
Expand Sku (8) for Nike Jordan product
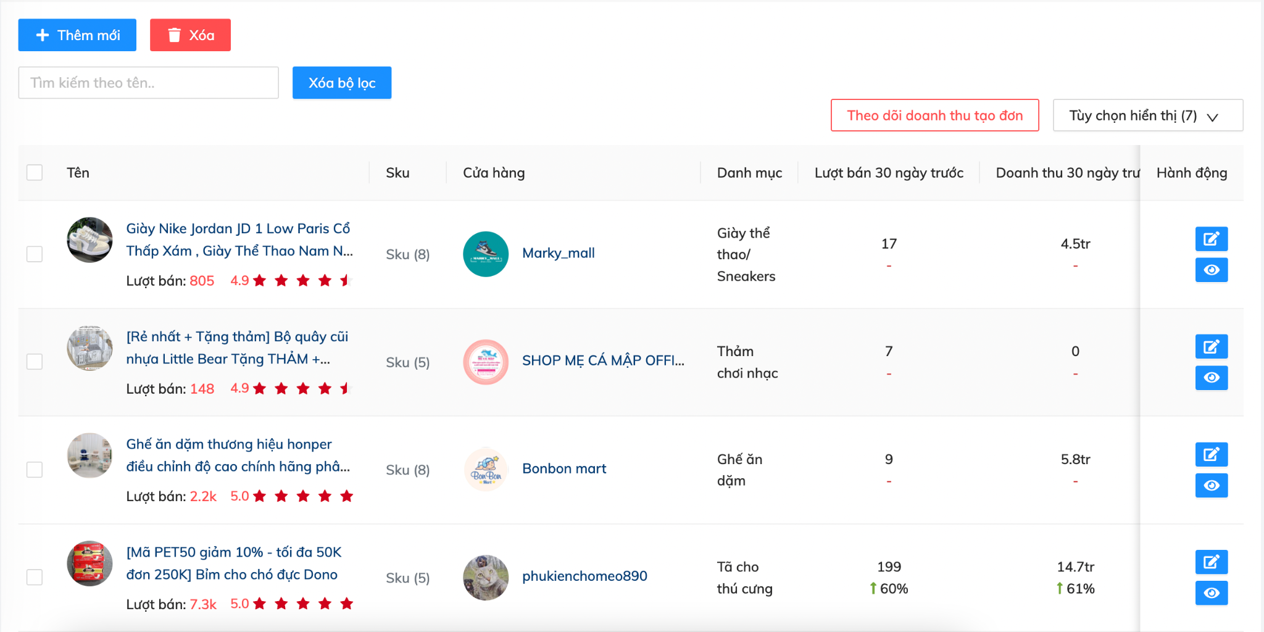tap(407, 254)
